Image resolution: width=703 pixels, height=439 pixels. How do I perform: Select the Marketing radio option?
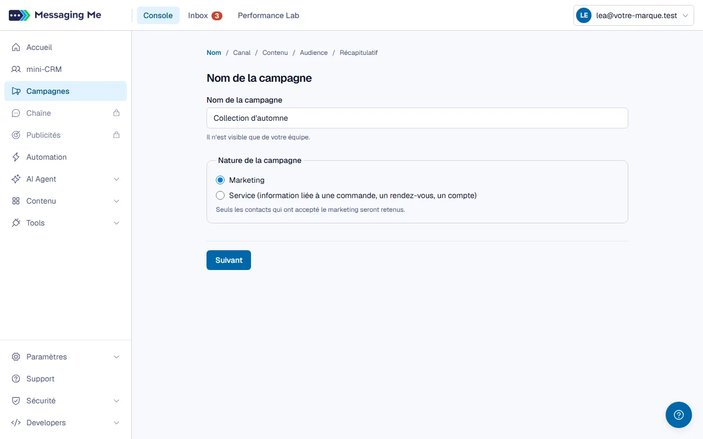click(x=220, y=180)
